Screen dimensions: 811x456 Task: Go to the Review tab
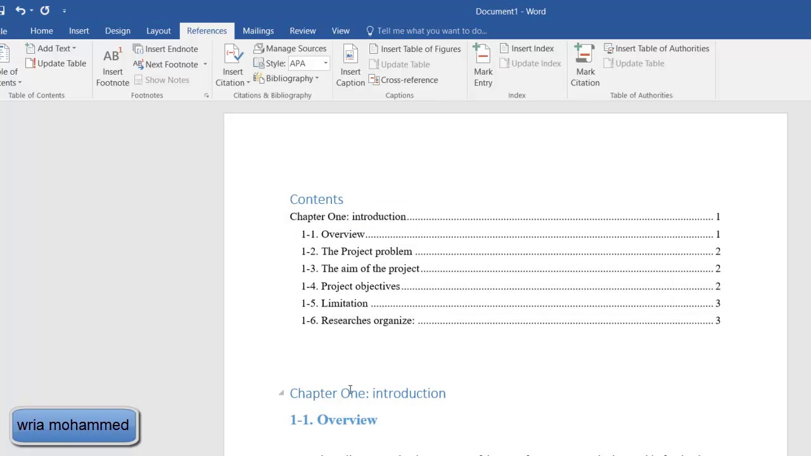coord(303,30)
